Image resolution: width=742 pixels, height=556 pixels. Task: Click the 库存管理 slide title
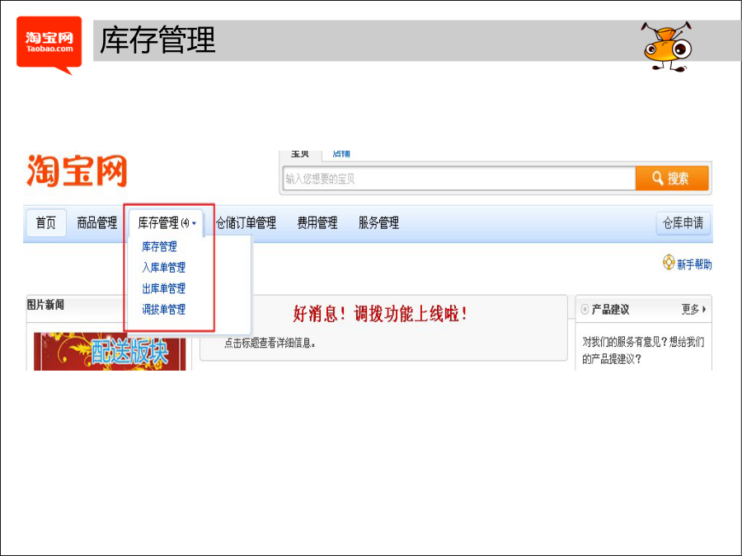click(157, 40)
